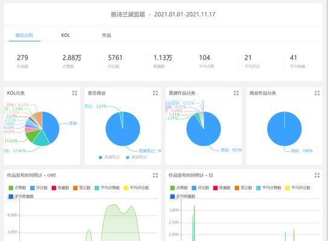This screenshot has width=328, height=241.
Task: Toggle 平均评论数 series in hourly chart
Action: click(137, 188)
